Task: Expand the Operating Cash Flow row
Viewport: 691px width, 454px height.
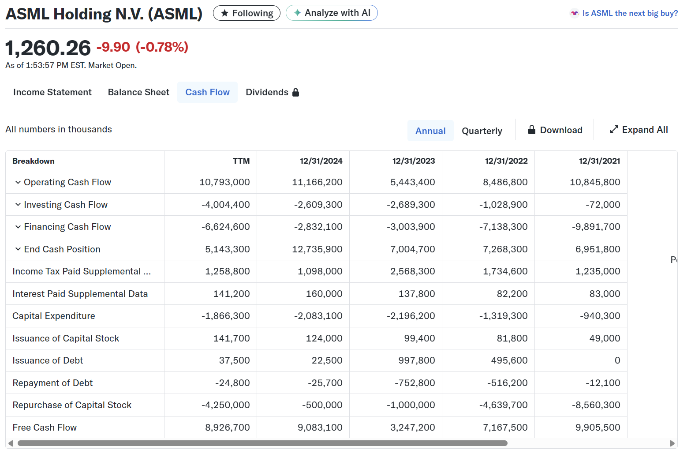Action: click(18, 182)
